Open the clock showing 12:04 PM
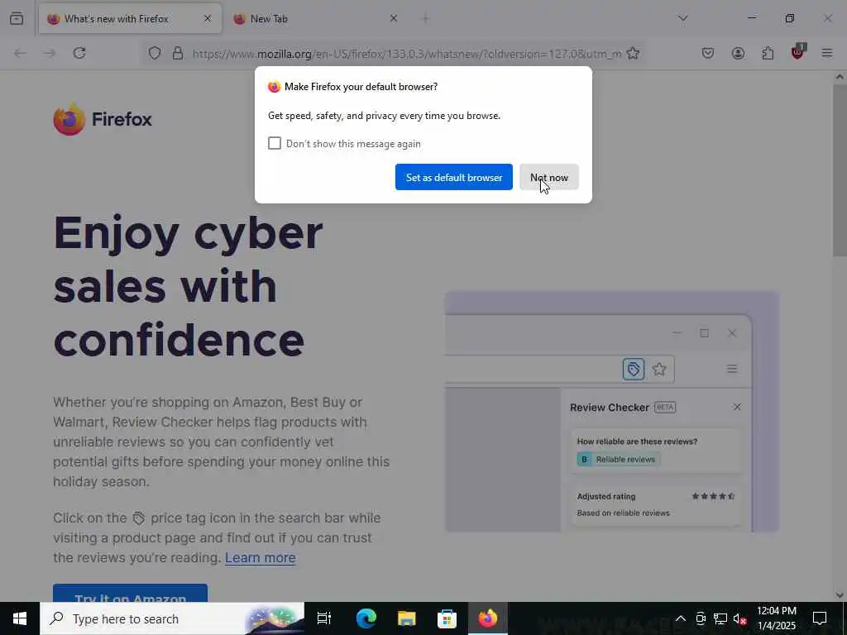 coord(776,618)
